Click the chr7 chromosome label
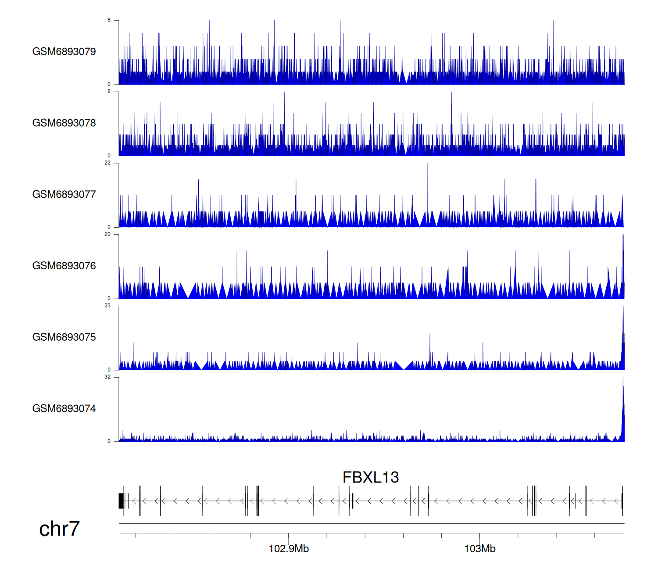This screenshot has height=579, width=658. click(59, 529)
